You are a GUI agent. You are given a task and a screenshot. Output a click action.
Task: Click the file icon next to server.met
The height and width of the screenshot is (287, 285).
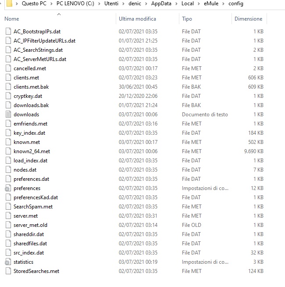(8, 215)
